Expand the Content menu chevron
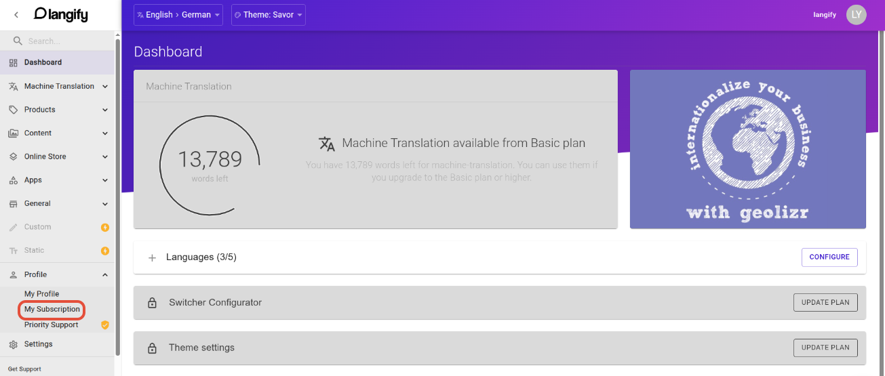The width and height of the screenshot is (885, 376). pos(105,133)
